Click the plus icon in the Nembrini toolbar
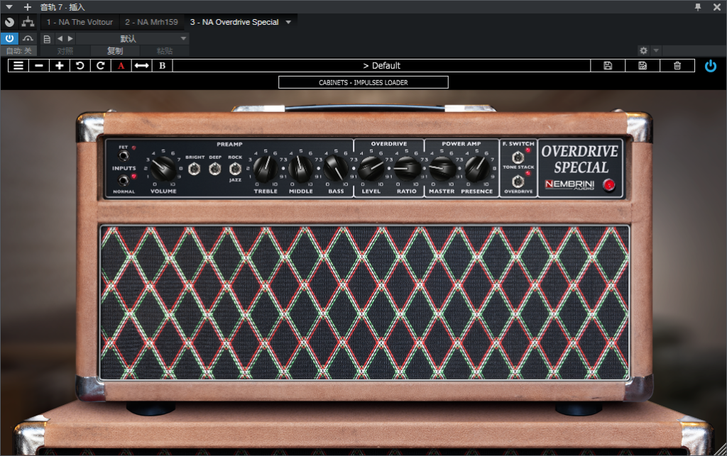727x456 pixels. [60, 66]
